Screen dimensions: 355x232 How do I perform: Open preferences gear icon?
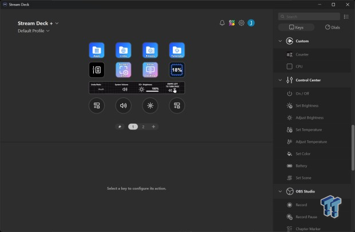tap(242, 23)
